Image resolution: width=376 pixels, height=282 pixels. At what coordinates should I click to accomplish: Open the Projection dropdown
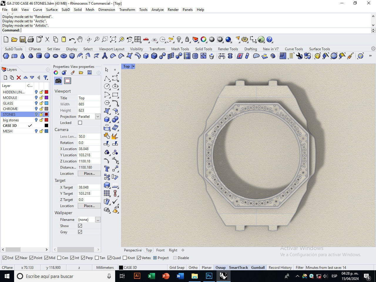[98, 117]
